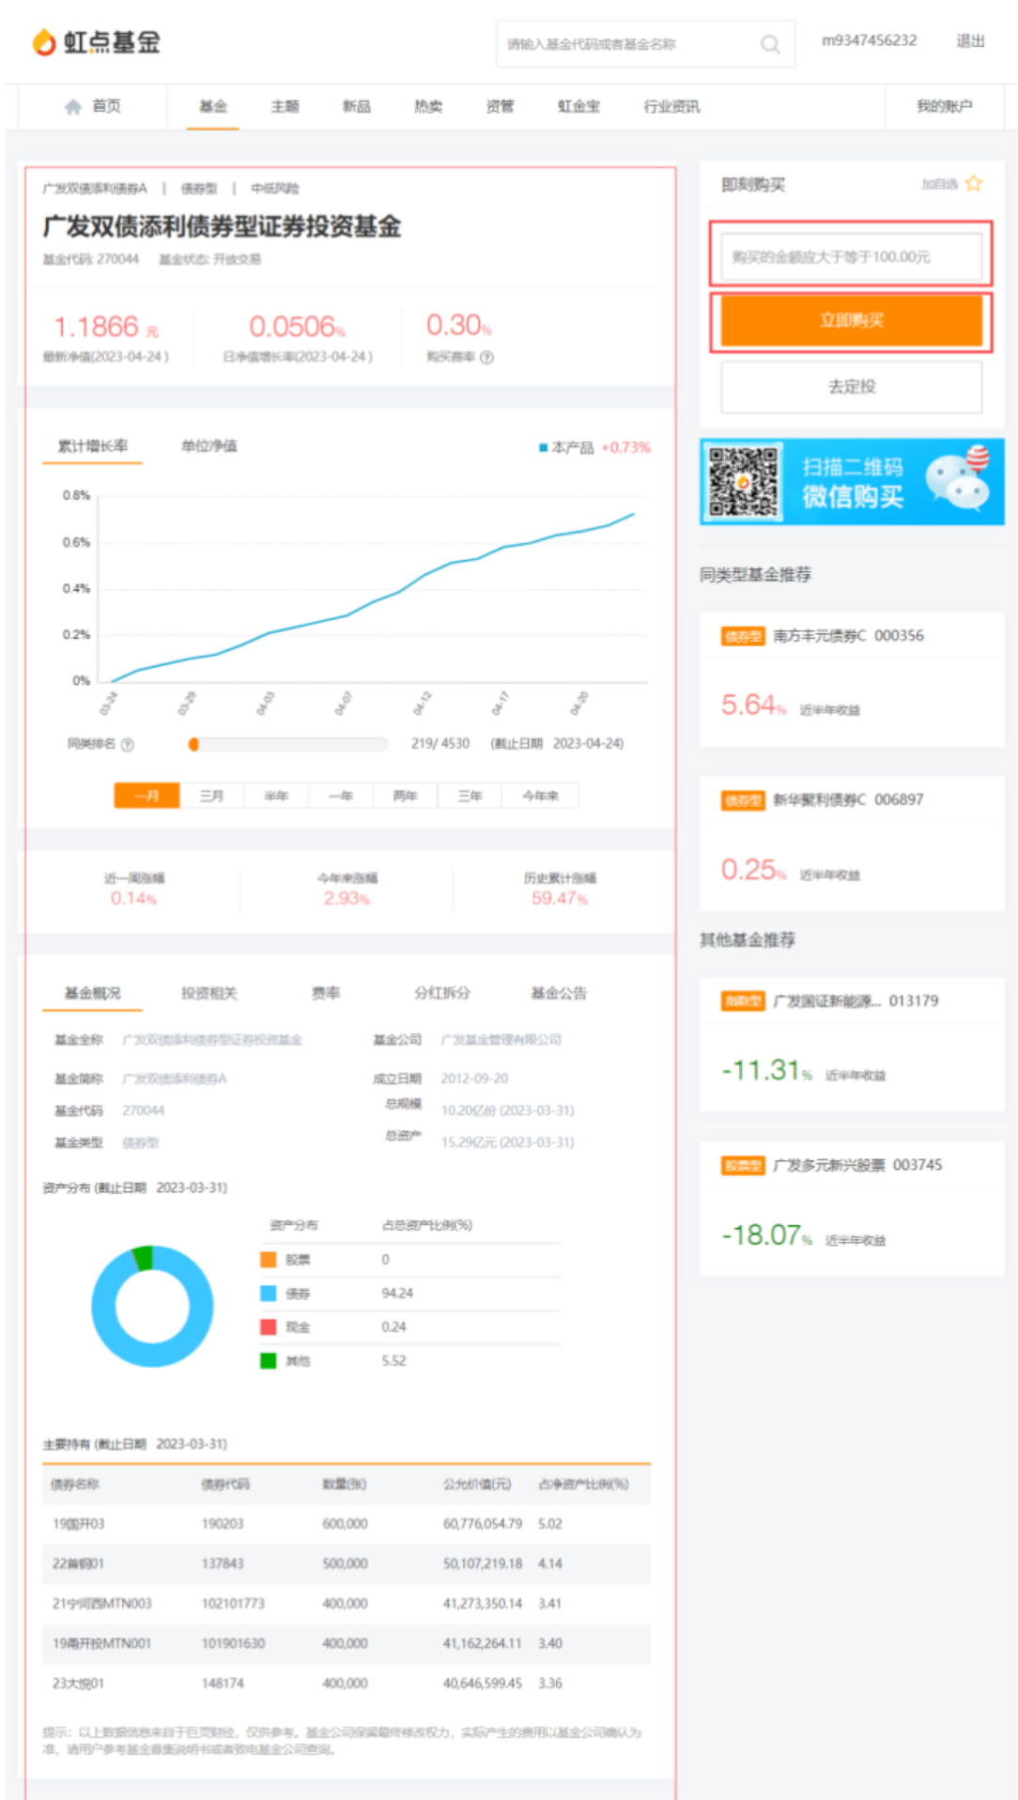Click the WeChat bubble icon
Viewport: 1018px width, 1800px height.
[x=958, y=480]
